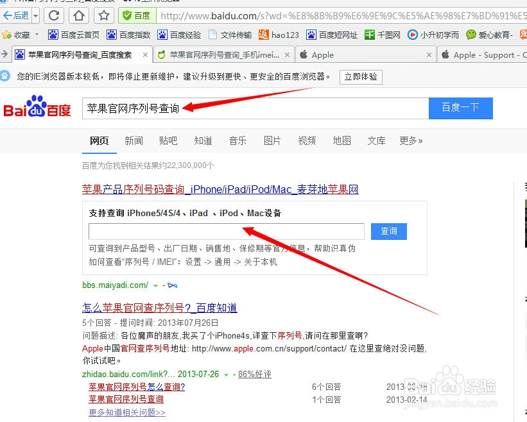Open 爱心教育 bookmark
The width and height of the screenshot is (527, 422).
click(489, 35)
